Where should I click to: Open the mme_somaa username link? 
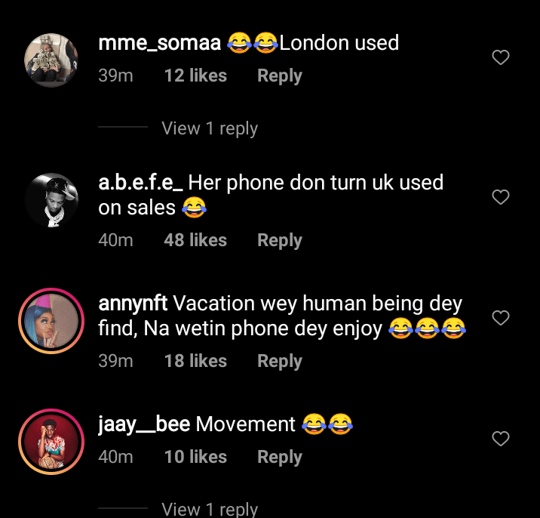(159, 43)
